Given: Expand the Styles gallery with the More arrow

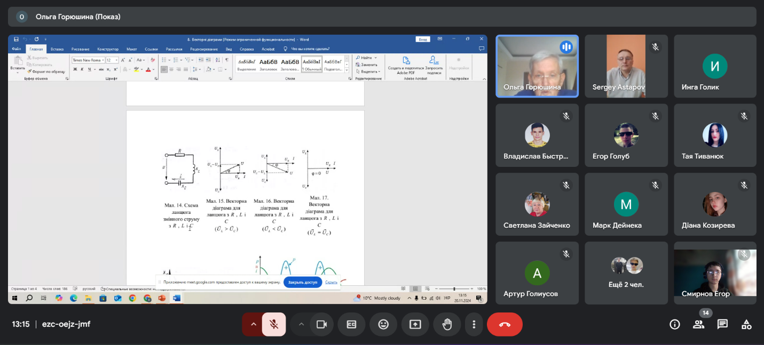Looking at the screenshot, I should click(347, 70).
